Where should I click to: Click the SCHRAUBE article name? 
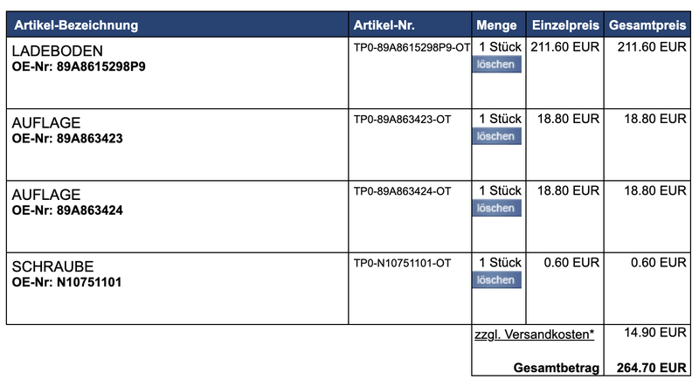tap(52, 265)
